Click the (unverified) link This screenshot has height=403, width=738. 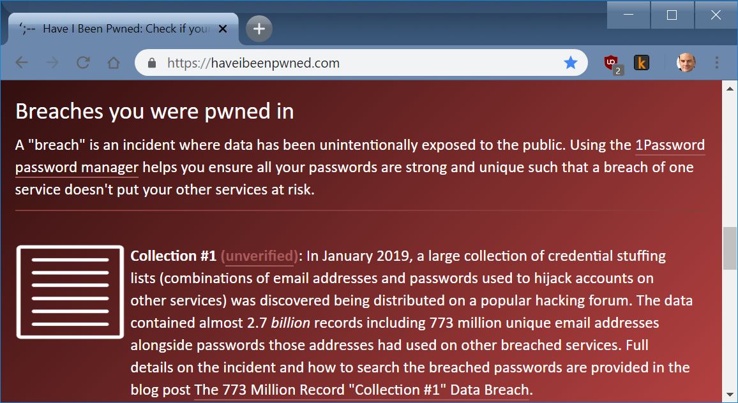(259, 256)
